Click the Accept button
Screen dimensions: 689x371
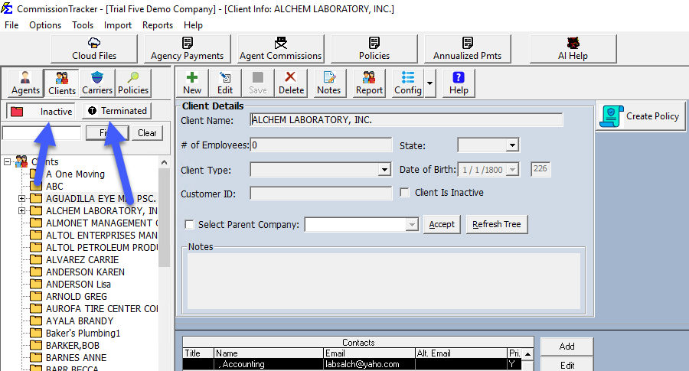pyautogui.click(x=442, y=224)
